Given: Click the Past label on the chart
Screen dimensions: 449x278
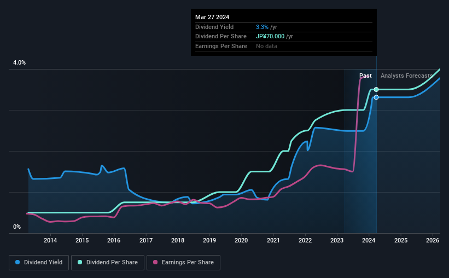Looking at the screenshot, I should (365, 76).
